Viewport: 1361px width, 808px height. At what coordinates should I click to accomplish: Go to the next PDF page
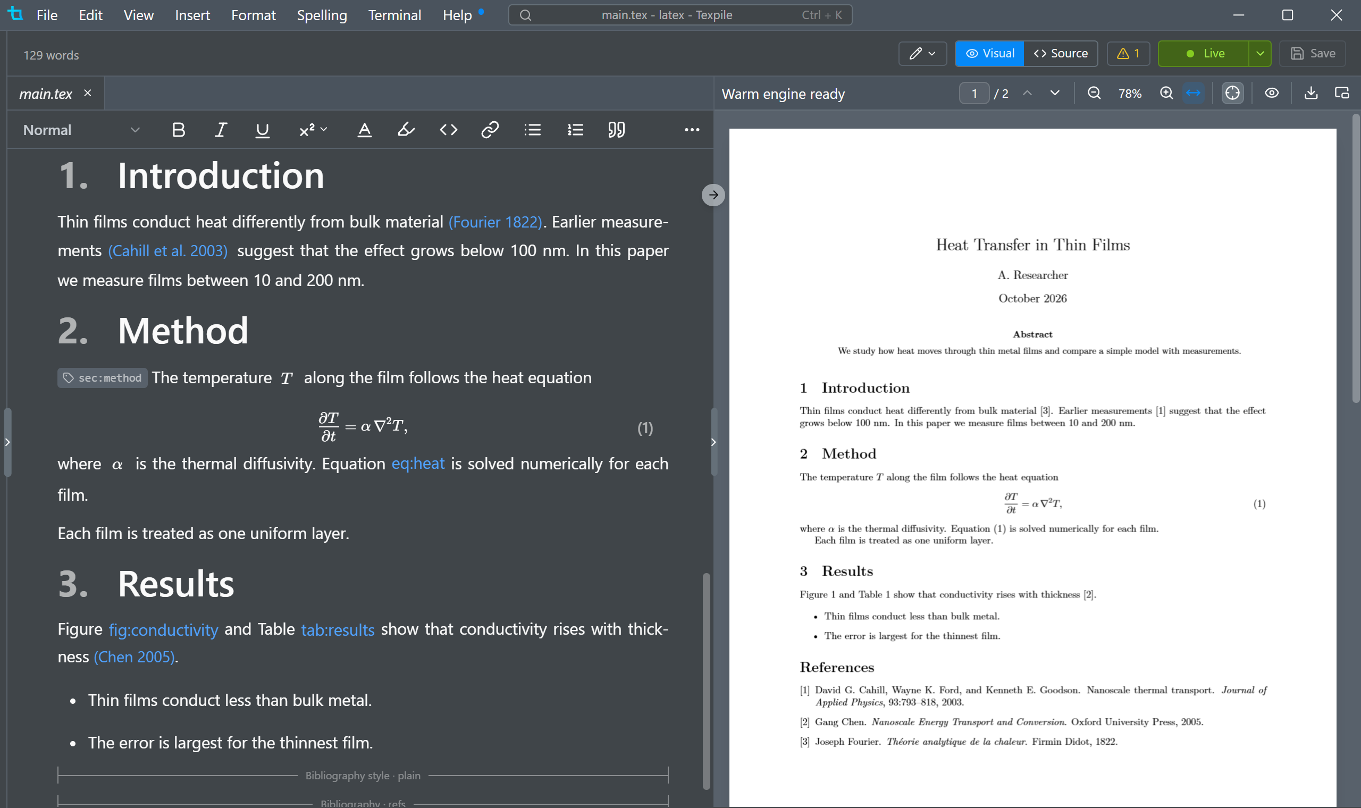coord(1054,93)
